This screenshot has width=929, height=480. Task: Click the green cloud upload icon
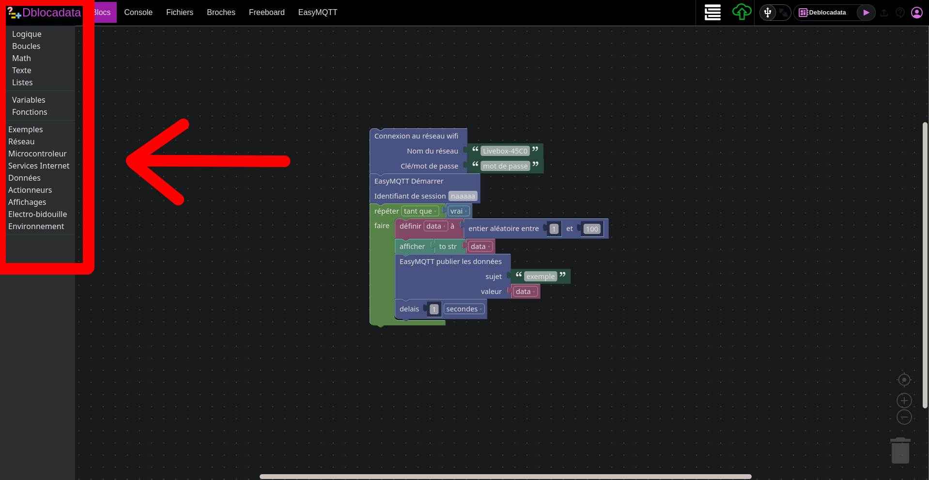point(741,12)
